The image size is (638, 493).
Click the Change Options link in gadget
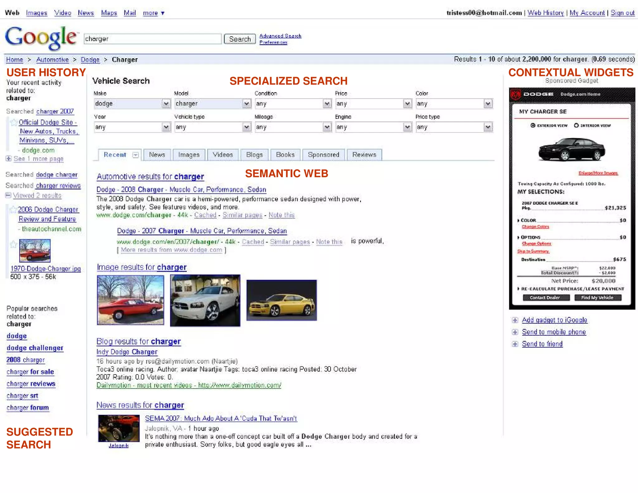(536, 243)
